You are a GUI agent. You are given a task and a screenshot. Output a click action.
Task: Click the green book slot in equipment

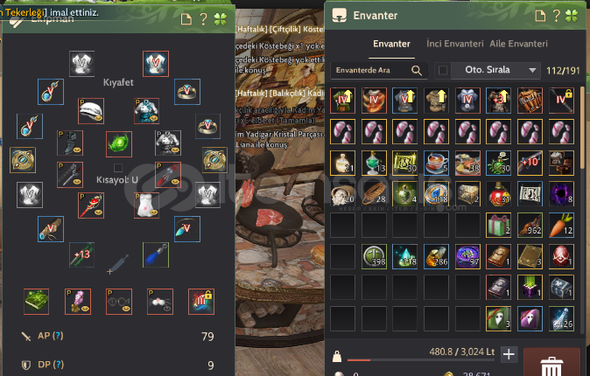[36, 301]
